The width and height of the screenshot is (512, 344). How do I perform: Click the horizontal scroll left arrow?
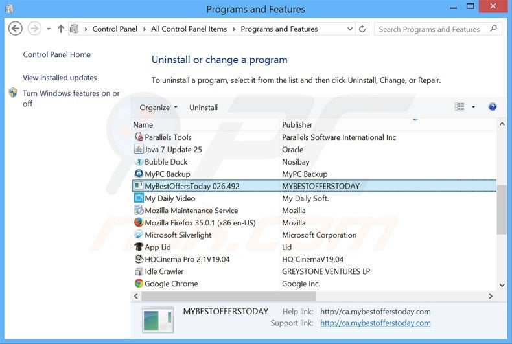coord(136,296)
